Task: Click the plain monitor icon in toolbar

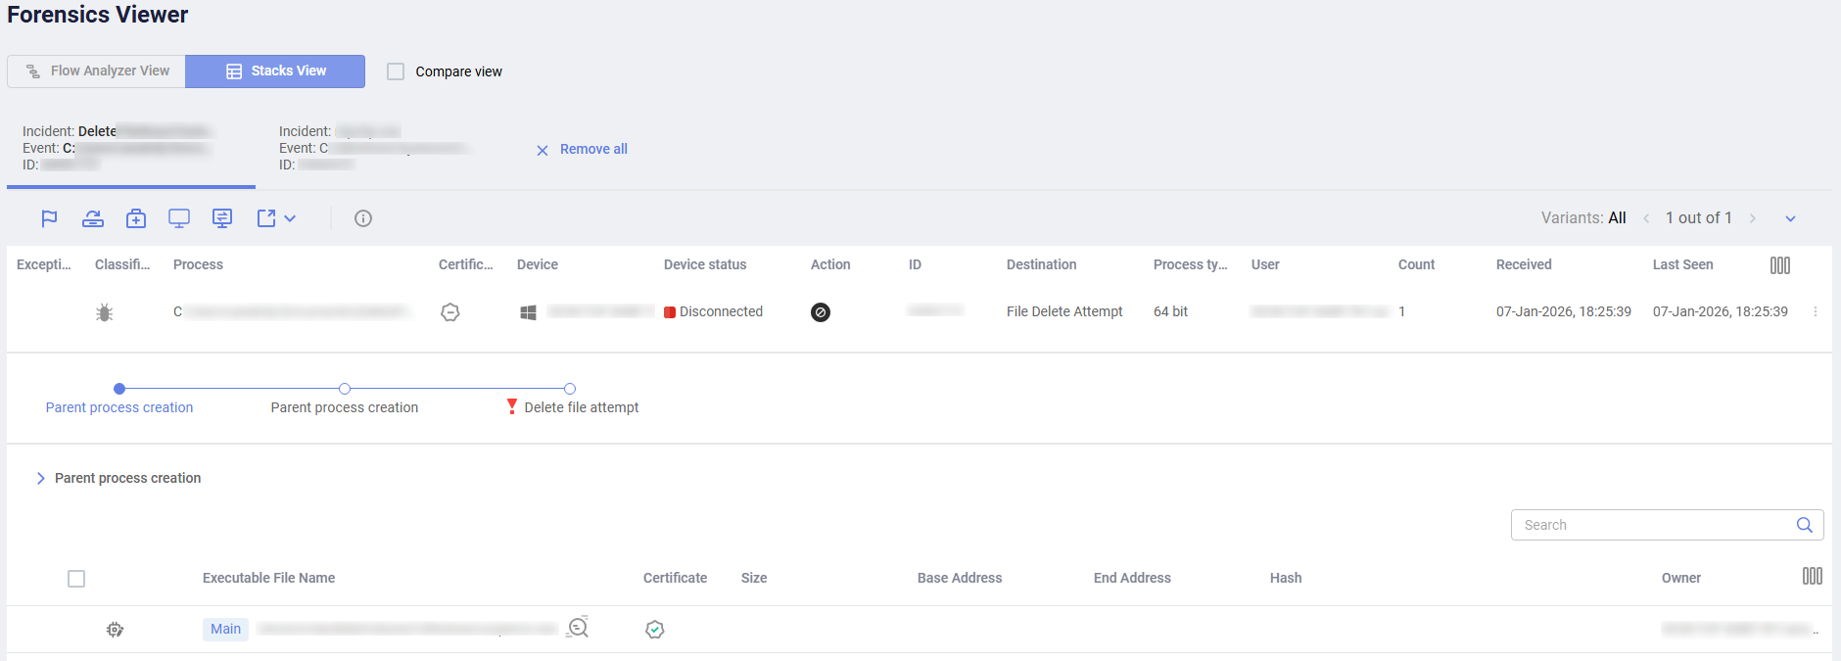Action: (x=179, y=218)
